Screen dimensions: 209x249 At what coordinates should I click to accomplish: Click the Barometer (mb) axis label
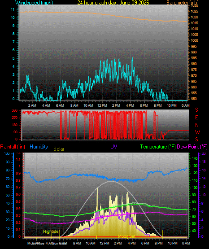pos(183,3)
